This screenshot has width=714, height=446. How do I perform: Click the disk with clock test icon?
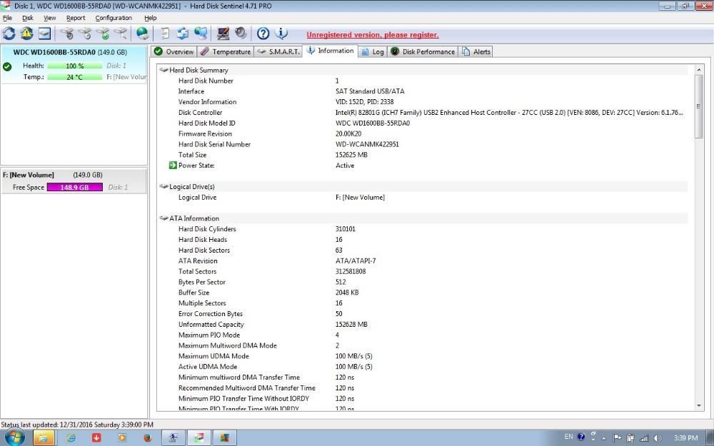tap(85, 34)
